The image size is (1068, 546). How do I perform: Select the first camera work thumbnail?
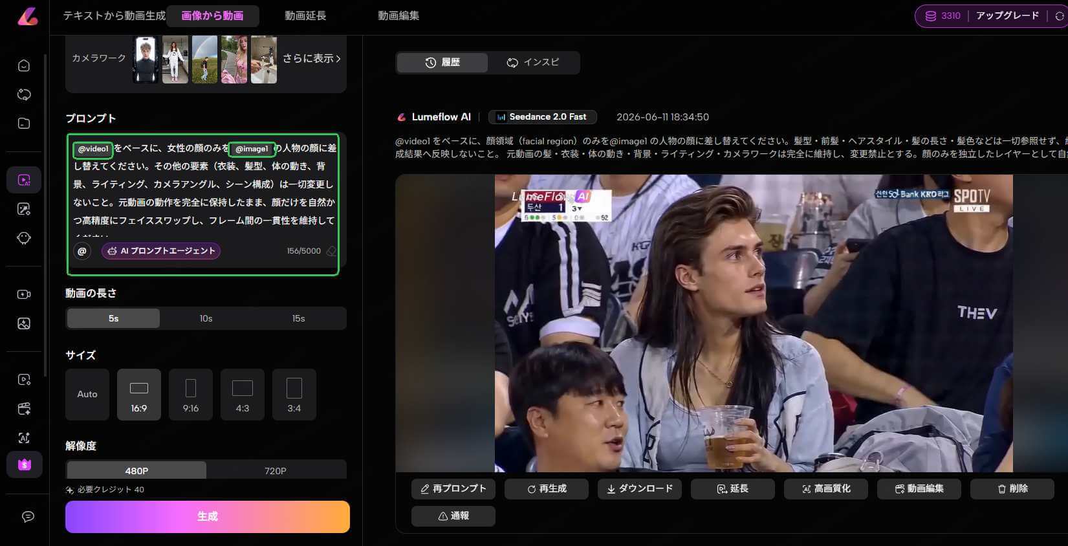click(146, 60)
